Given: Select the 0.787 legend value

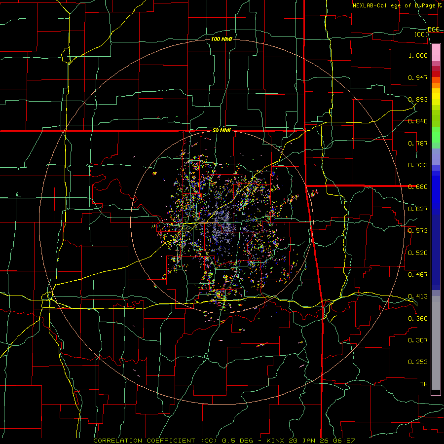Looking at the screenshot, I should tap(418, 143).
